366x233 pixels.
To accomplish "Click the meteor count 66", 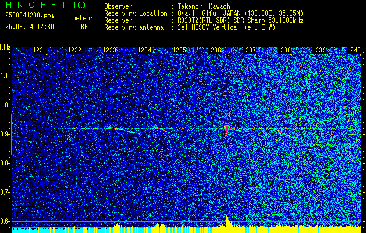I will (x=84, y=27).
